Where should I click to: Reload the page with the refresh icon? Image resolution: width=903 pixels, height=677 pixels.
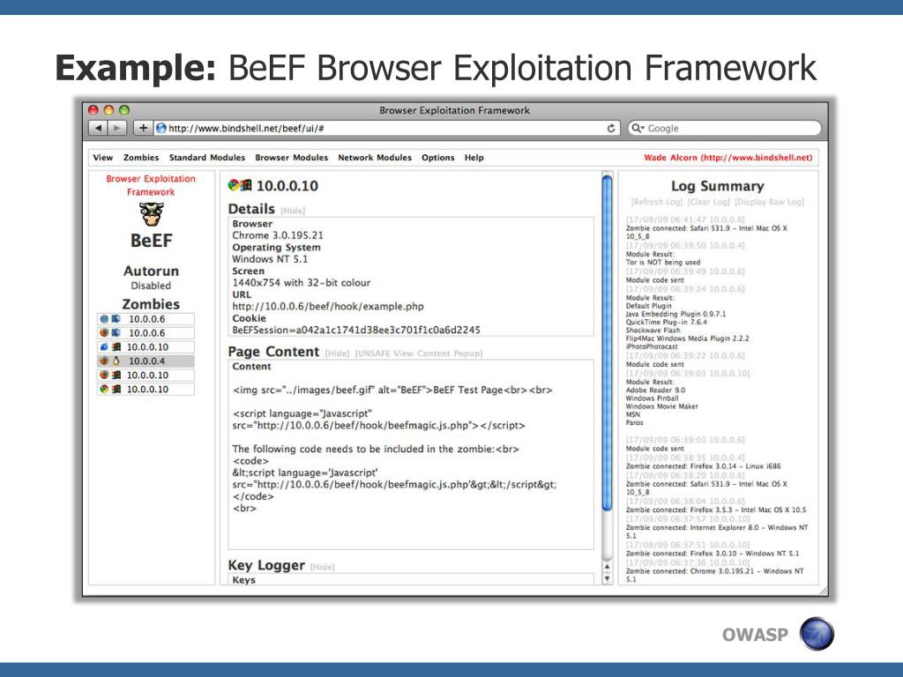[611, 128]
